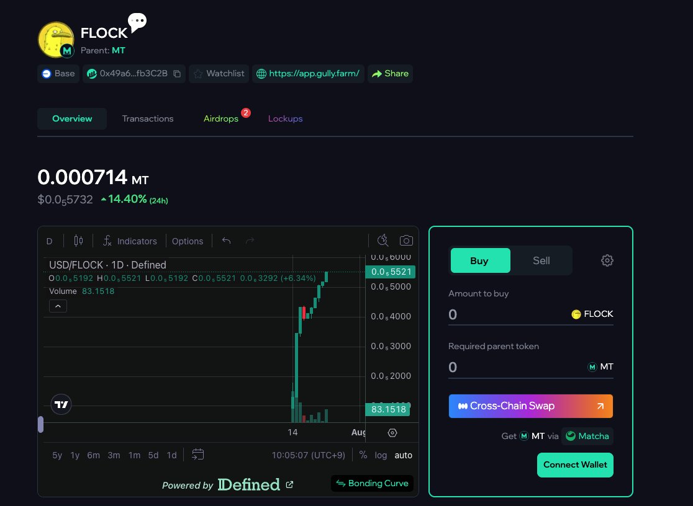Click the 14.40% (24h) change text
Image resolution: width=693 pixels, height=506 pixels.
point(135,200)
